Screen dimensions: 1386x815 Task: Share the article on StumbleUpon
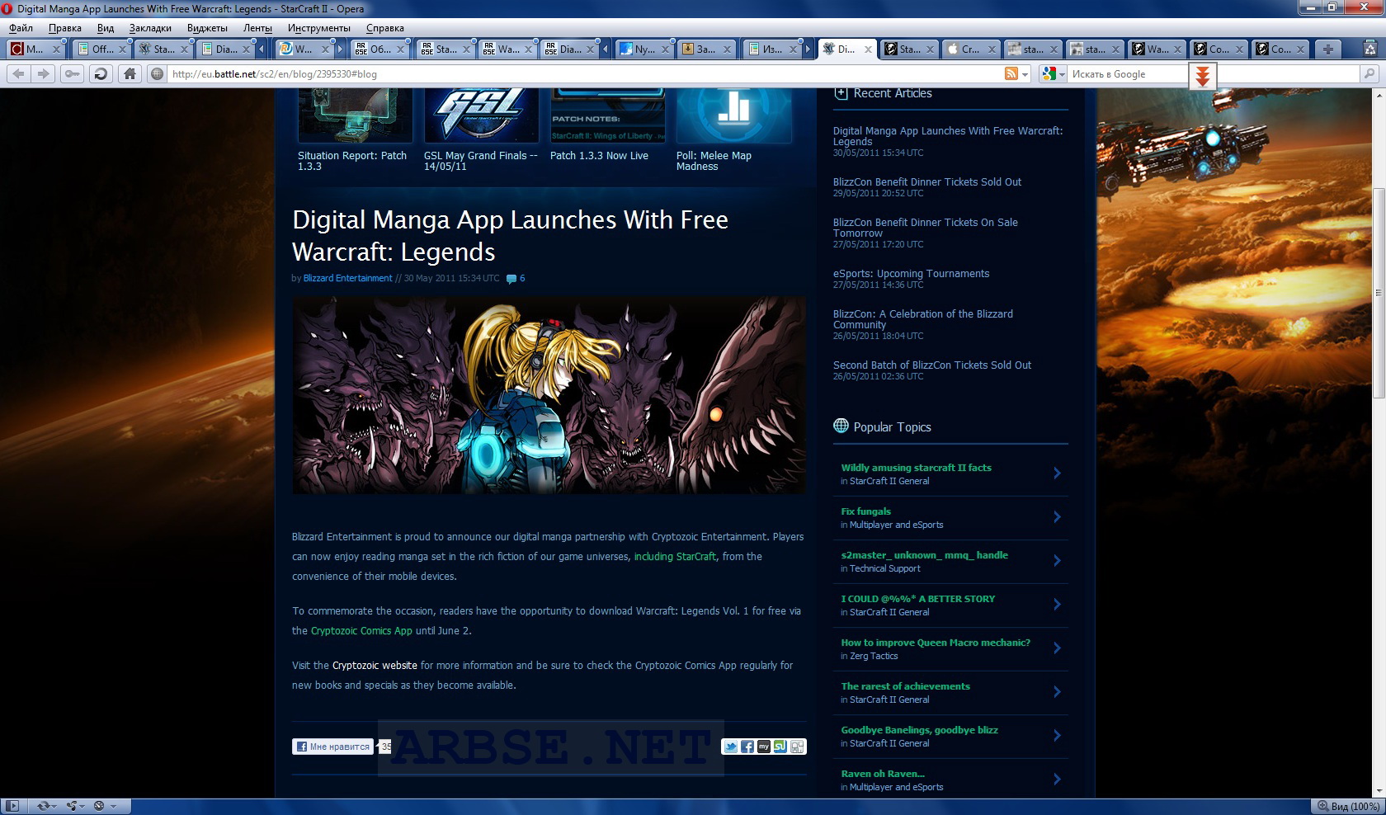click(x=780, y=747)
